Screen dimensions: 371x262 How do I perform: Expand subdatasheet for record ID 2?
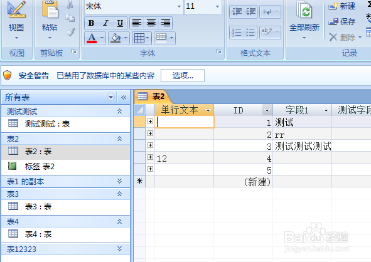tap(150, 134)
